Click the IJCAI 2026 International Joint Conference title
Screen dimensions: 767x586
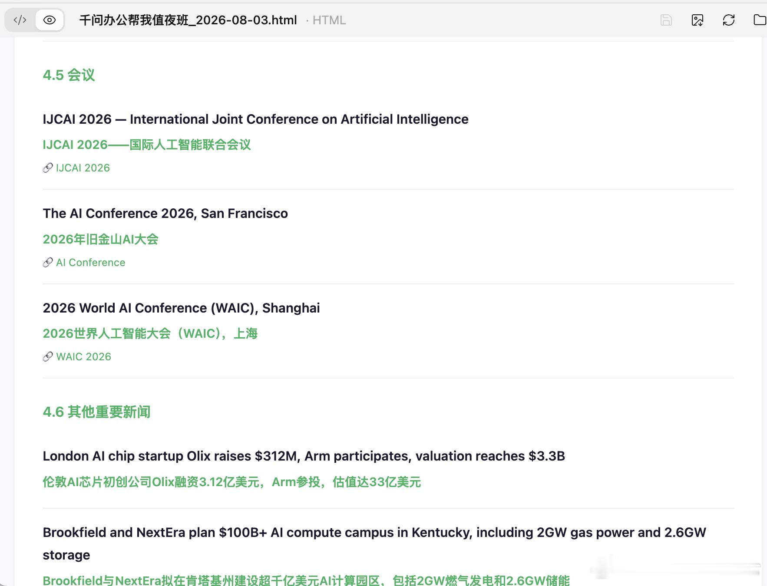click(x=255, y=119)
